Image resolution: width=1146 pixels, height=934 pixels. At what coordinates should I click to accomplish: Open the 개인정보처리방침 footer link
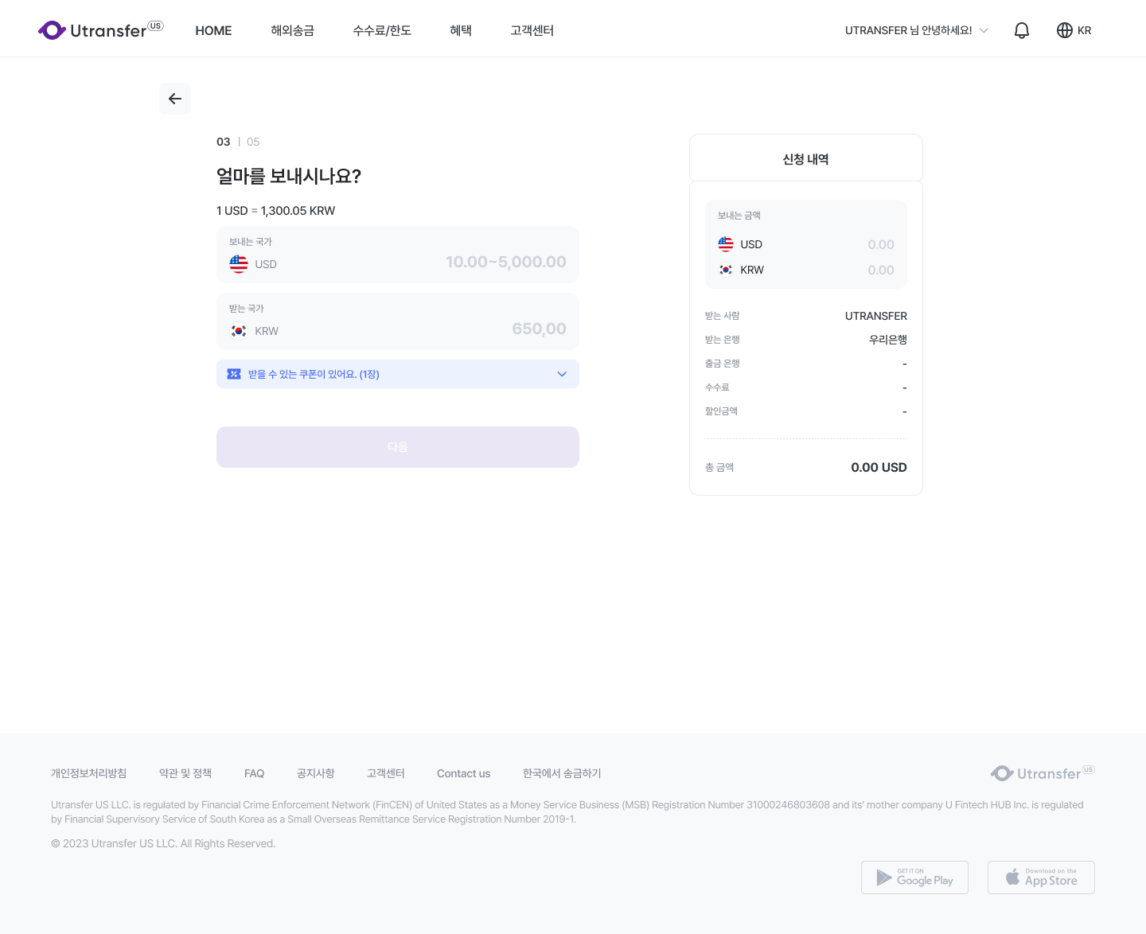pos(89,773)
